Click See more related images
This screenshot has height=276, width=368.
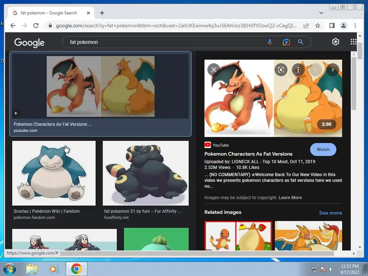(x=331, y=213)
